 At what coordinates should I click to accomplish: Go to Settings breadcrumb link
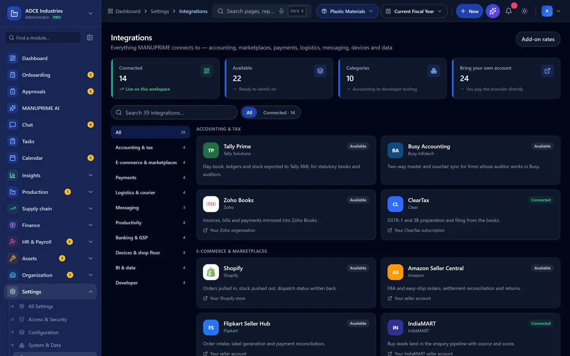coord(160,11)
